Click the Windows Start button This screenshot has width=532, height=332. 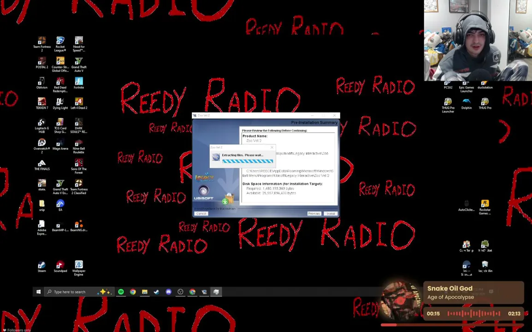pos(38,291)
